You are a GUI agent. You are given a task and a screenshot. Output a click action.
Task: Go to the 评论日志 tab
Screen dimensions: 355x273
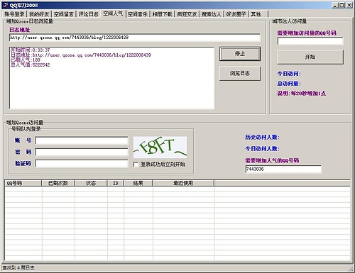point(88,14)
